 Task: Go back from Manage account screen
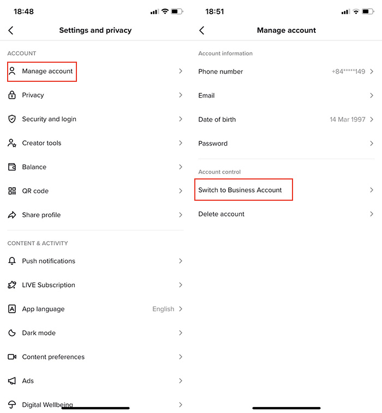point(202,31)
